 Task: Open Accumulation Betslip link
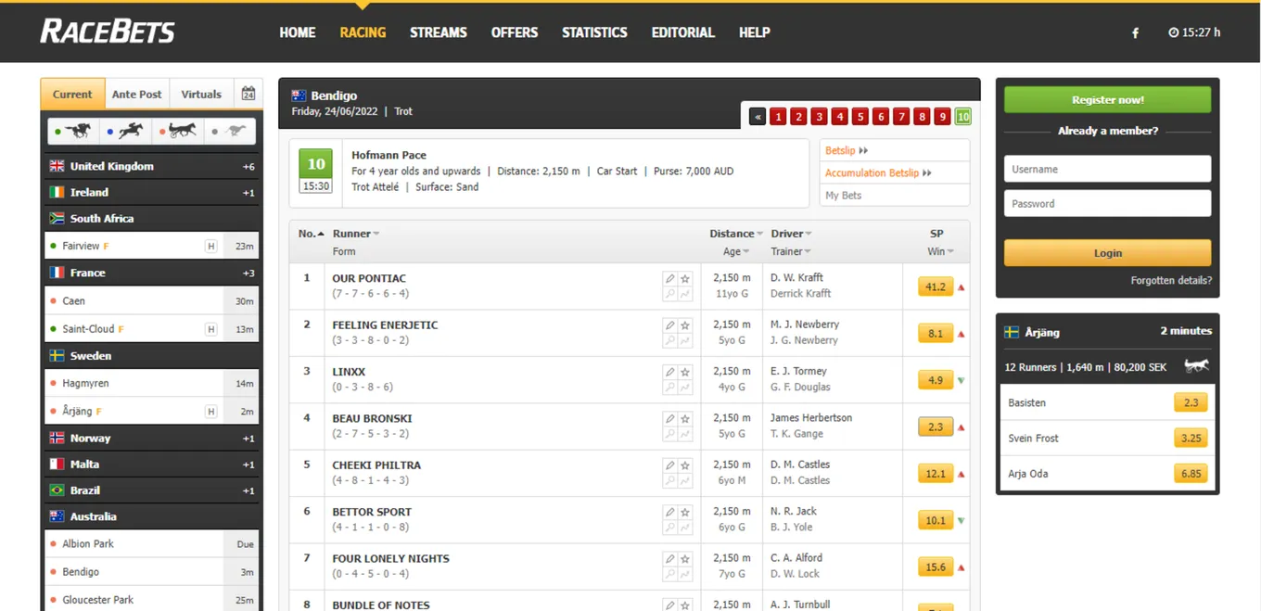[878, 173]
